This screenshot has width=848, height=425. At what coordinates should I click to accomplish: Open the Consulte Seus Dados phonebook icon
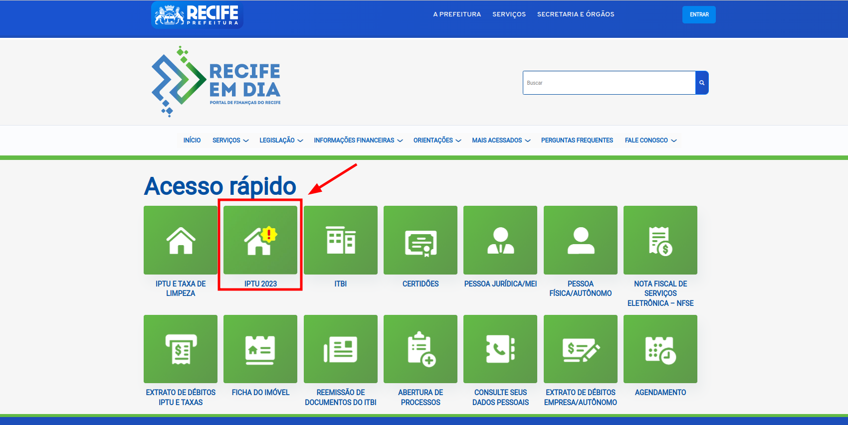(x=500, y=349)
